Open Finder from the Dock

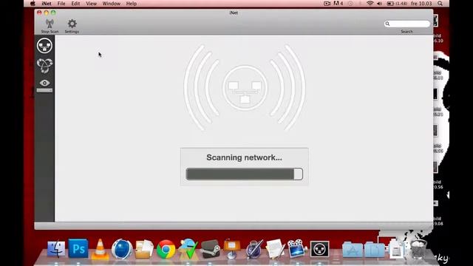pyautogui.click(x=56, y=249)
